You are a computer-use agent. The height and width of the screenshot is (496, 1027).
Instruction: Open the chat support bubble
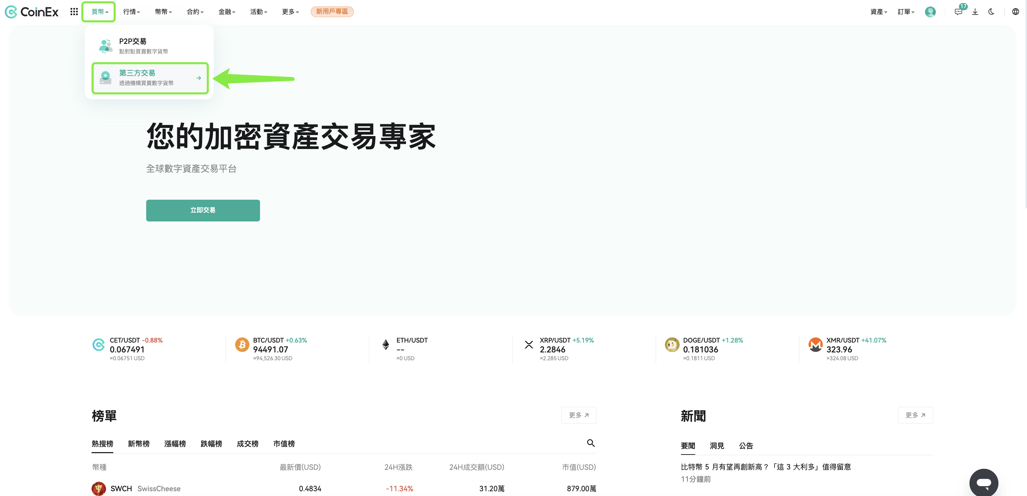[983, 483]
